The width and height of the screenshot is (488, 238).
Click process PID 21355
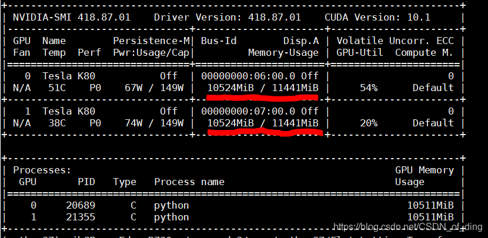tap(81, 217)
